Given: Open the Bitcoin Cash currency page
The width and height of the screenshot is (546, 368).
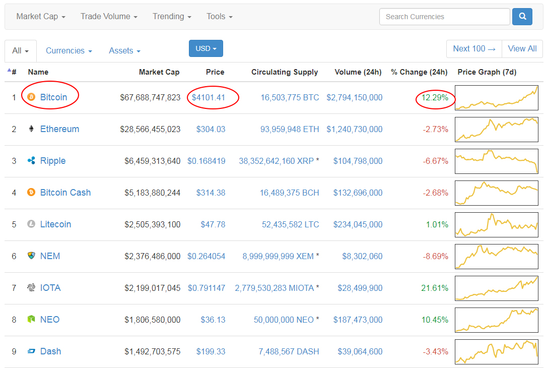Looking at the screenshot, I should (x=65, y=193).
